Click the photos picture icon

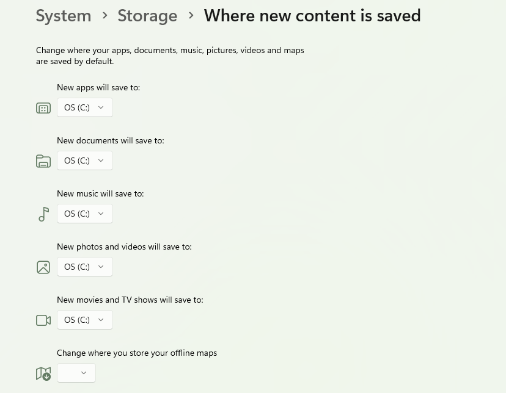click(43, 267)
